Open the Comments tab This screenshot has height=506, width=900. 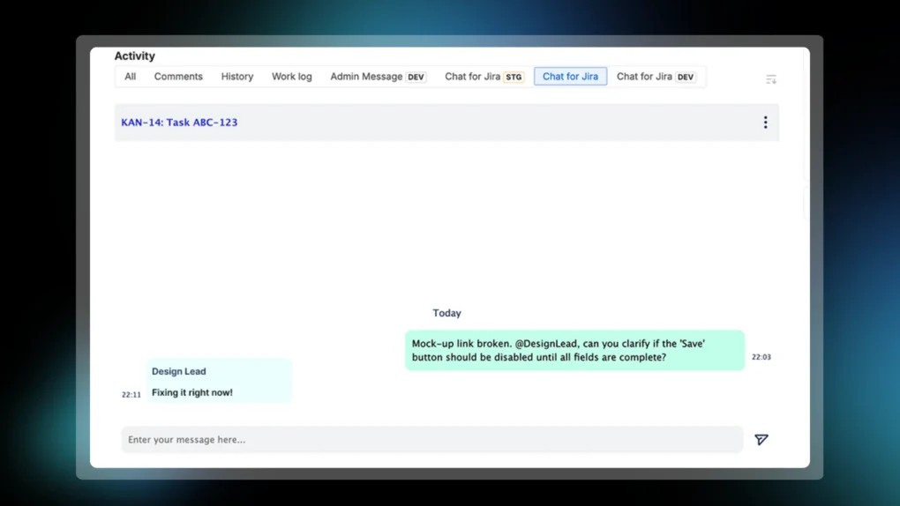click(x=178, y=77)
